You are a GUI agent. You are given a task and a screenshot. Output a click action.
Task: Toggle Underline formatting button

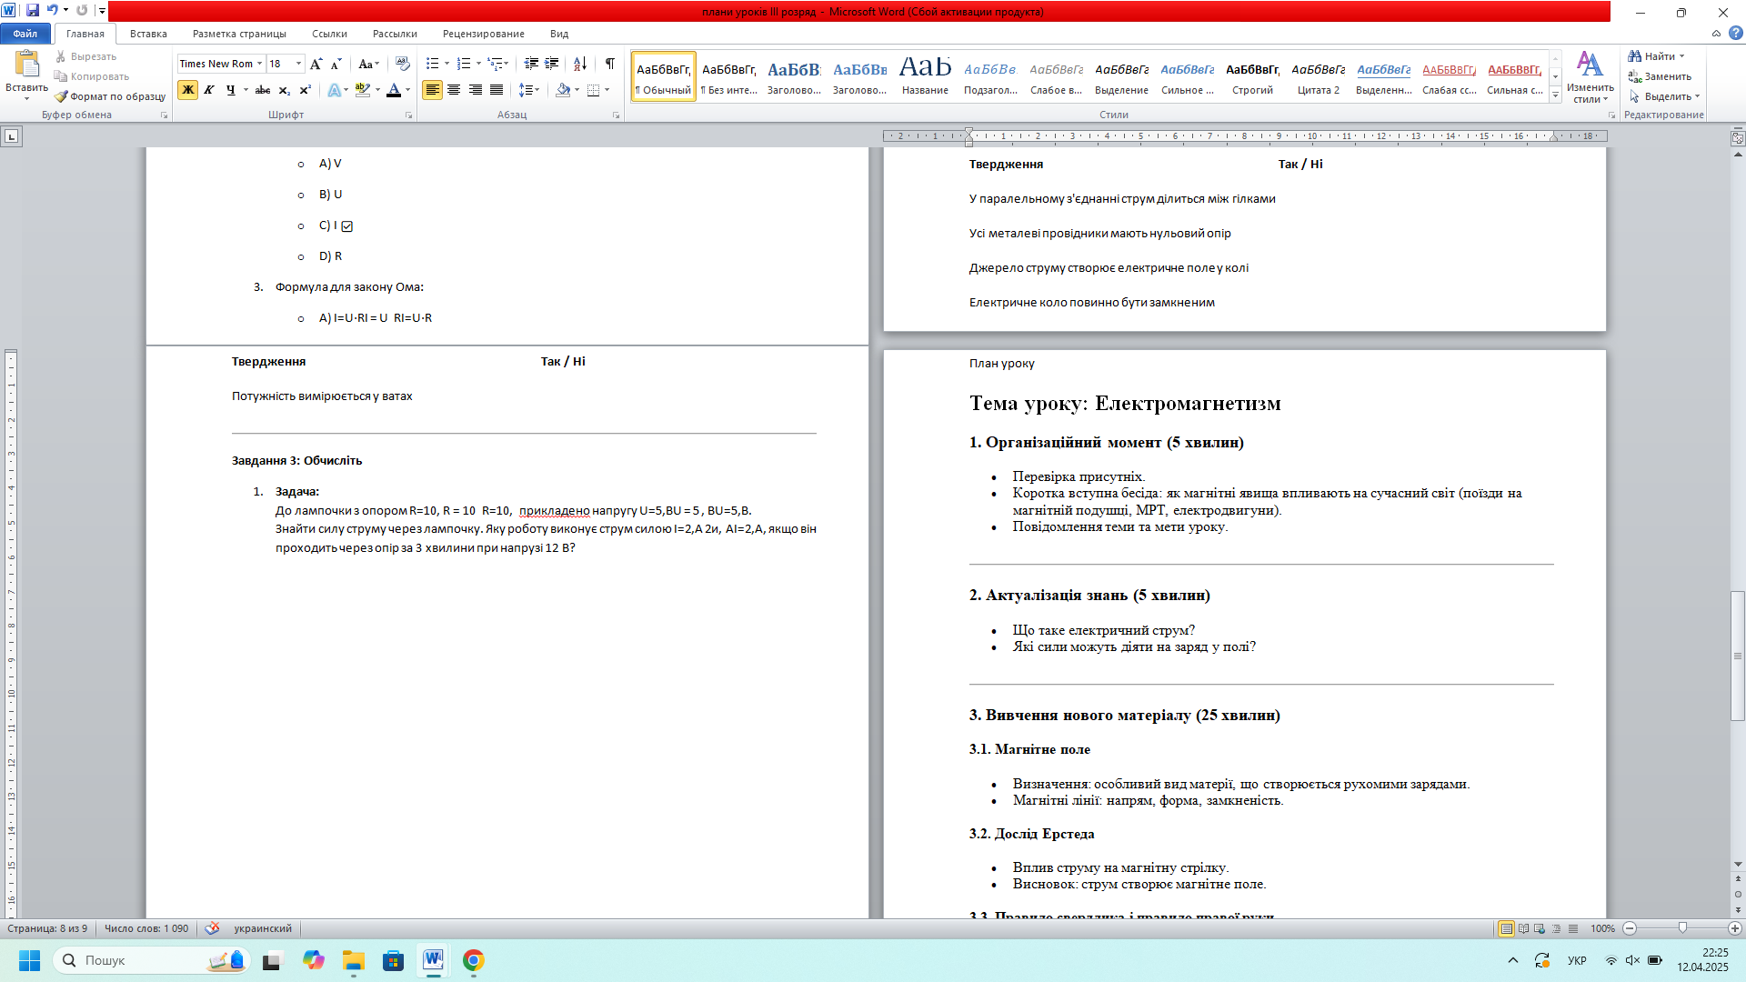tap(231, 90)
